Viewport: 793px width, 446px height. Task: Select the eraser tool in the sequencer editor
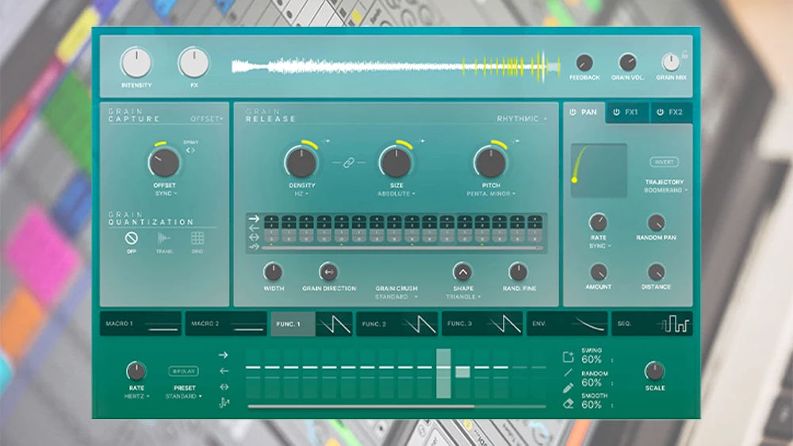click(568, 404)
